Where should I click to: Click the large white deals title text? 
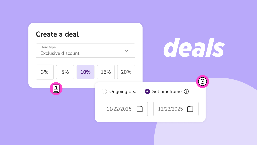click(194, 48)
